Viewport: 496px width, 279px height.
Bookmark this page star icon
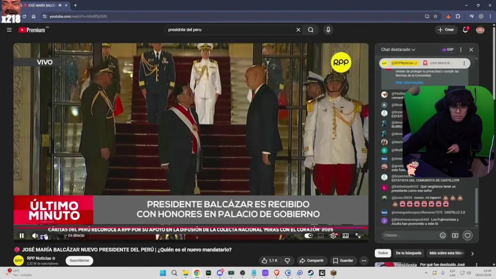point(436,16)
